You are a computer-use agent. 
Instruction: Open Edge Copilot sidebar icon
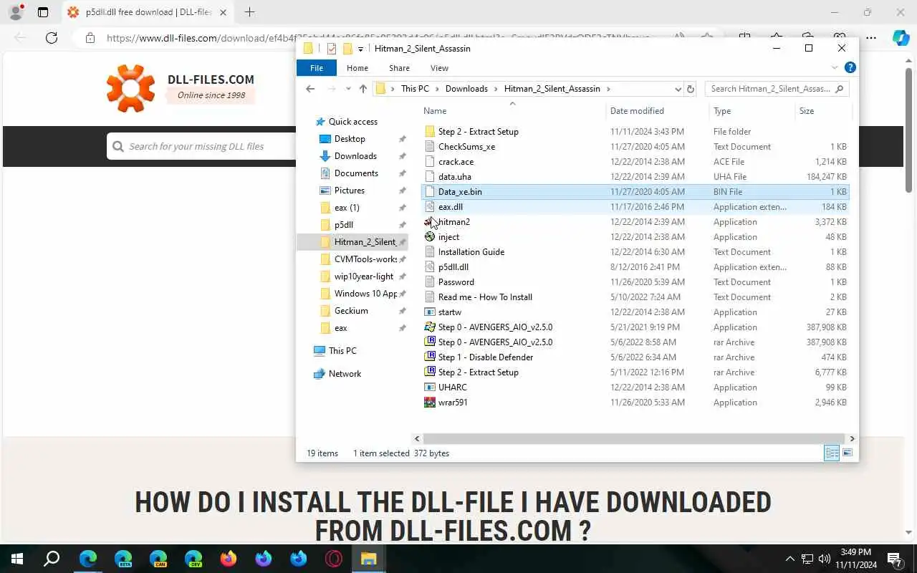pos(901,38)
